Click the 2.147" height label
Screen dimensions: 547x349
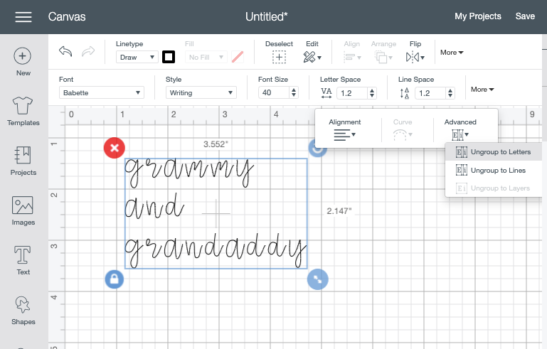(339, 211)
